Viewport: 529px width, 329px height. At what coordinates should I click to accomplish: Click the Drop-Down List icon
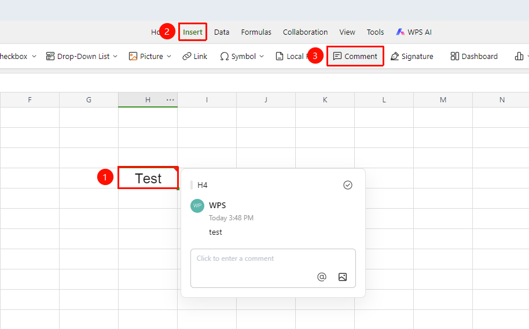pyautogui.click(x=50, y=56)
